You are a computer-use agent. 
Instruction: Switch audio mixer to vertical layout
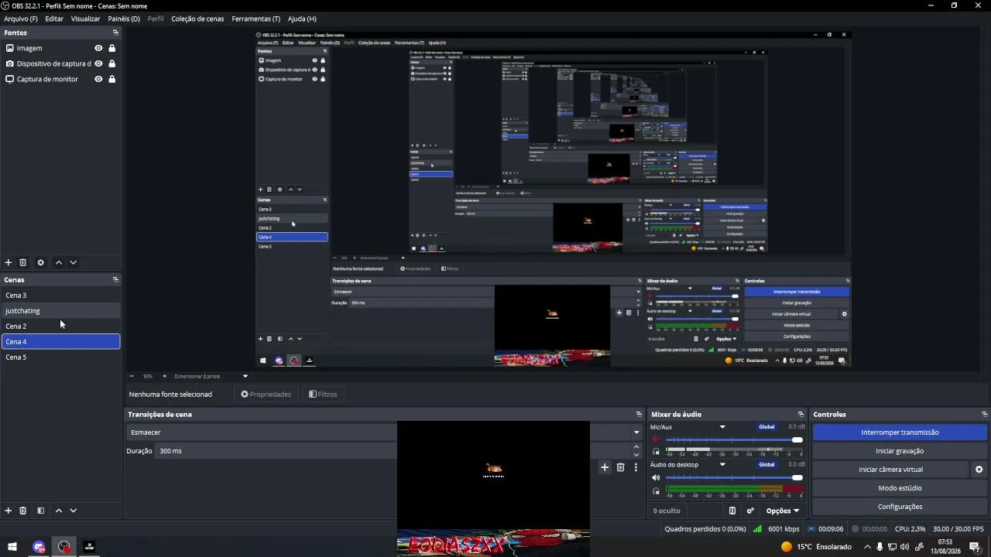[732, 511]
